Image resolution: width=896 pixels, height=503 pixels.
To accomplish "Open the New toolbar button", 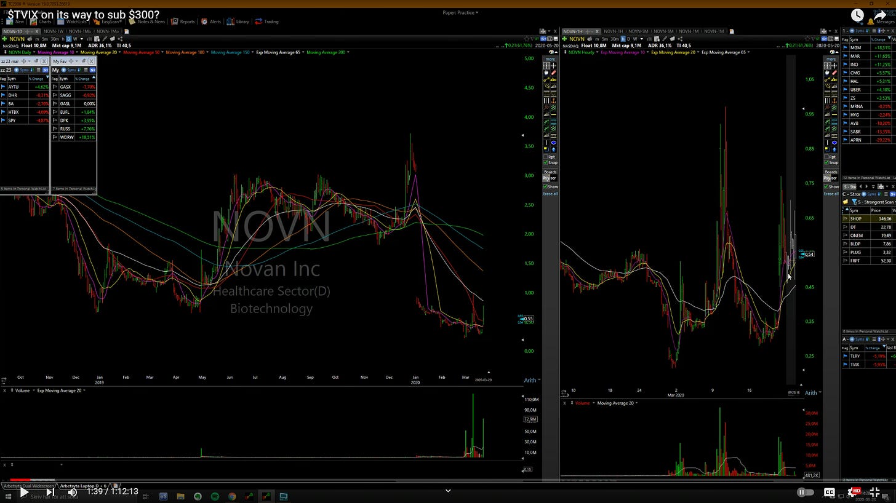I will coord(16,22).
